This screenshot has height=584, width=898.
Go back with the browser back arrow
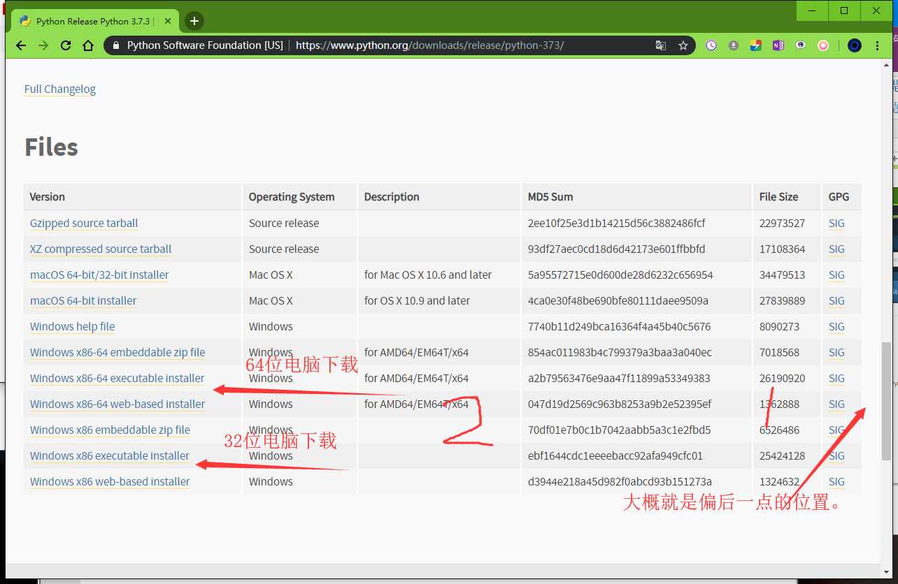(21, 45)
